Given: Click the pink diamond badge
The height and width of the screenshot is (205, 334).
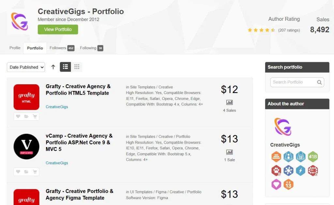Looking at the screenshot, I should coord(276,184).
